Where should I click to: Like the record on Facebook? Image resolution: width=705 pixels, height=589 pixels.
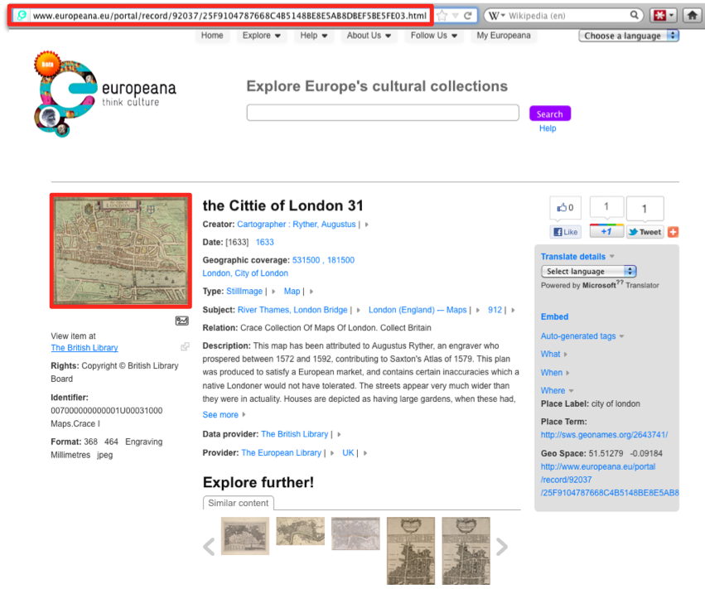(x=565, y=232)
